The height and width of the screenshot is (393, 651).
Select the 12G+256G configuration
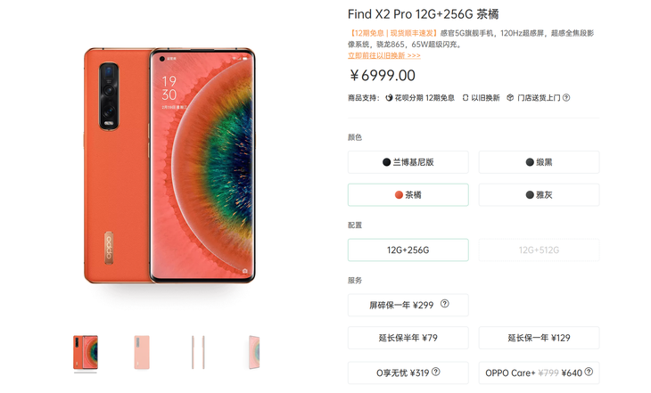point(408,250)
